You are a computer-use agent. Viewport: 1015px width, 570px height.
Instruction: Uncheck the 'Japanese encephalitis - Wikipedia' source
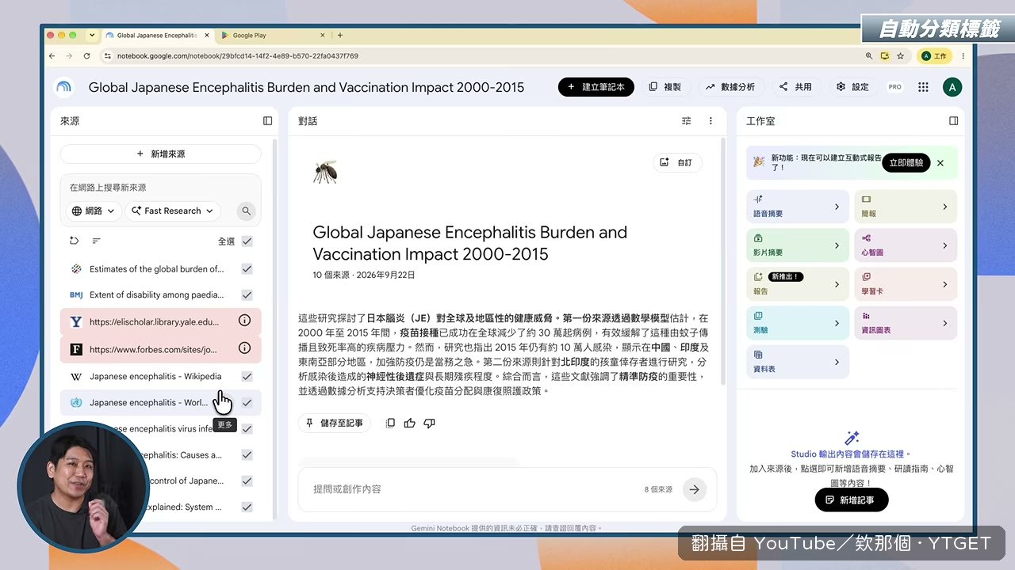[247, 377]
